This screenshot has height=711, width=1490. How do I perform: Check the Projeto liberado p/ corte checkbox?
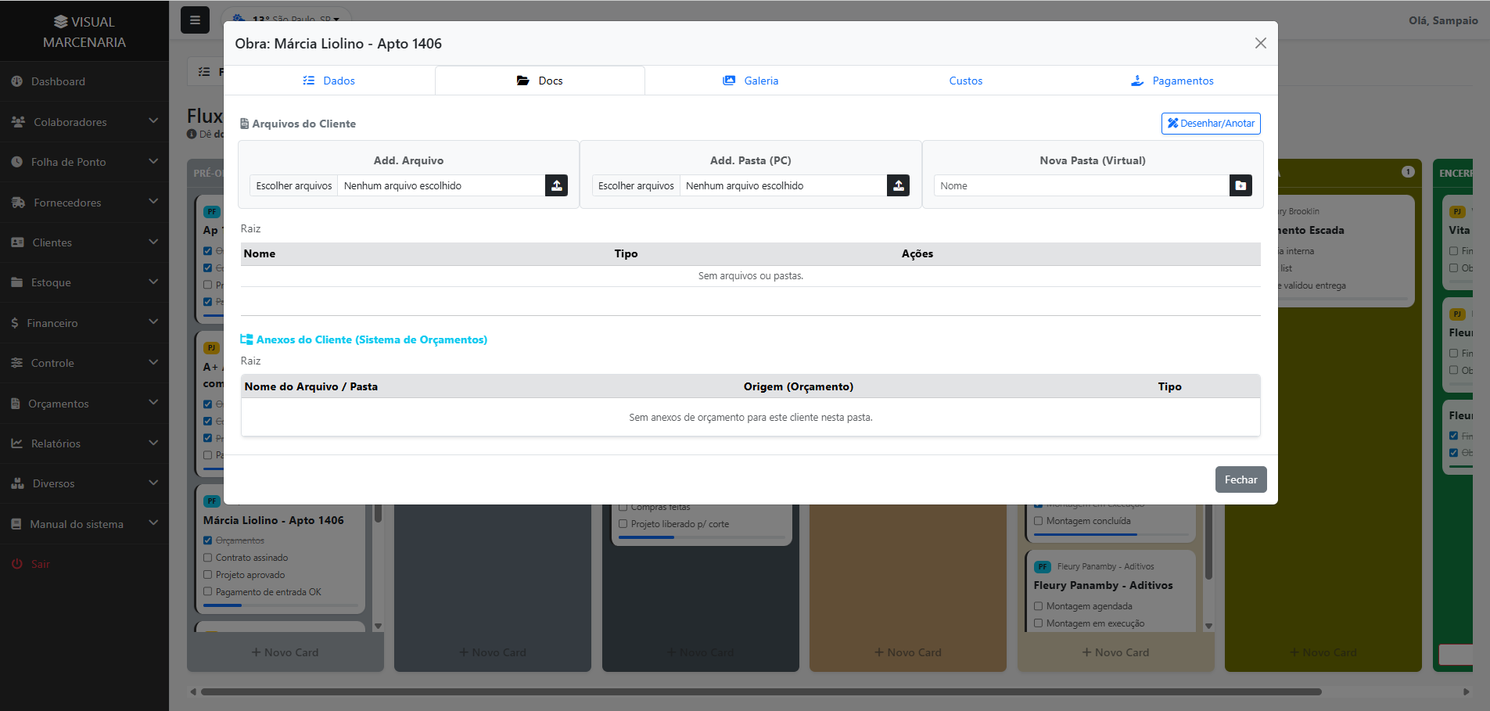[x=623, y=524]
